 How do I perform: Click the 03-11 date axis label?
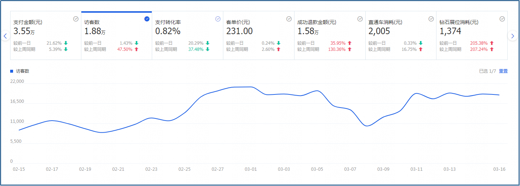click(417, 169)
